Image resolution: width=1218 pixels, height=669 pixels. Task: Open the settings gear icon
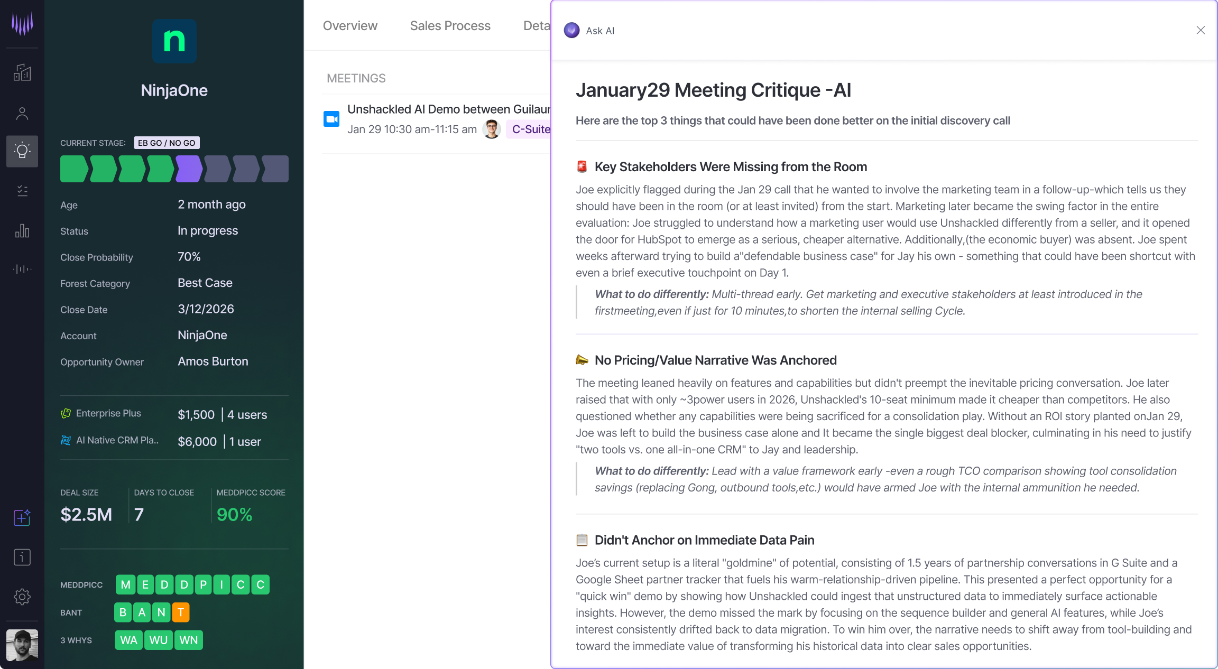[x=22, y=597]
